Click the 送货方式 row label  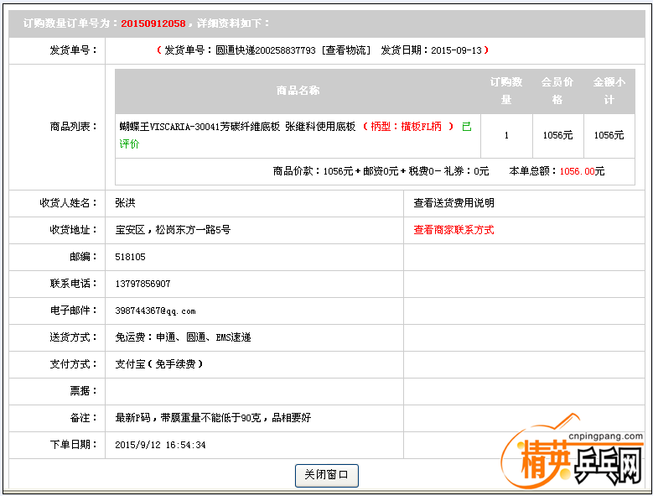click(x=73, y=337)
